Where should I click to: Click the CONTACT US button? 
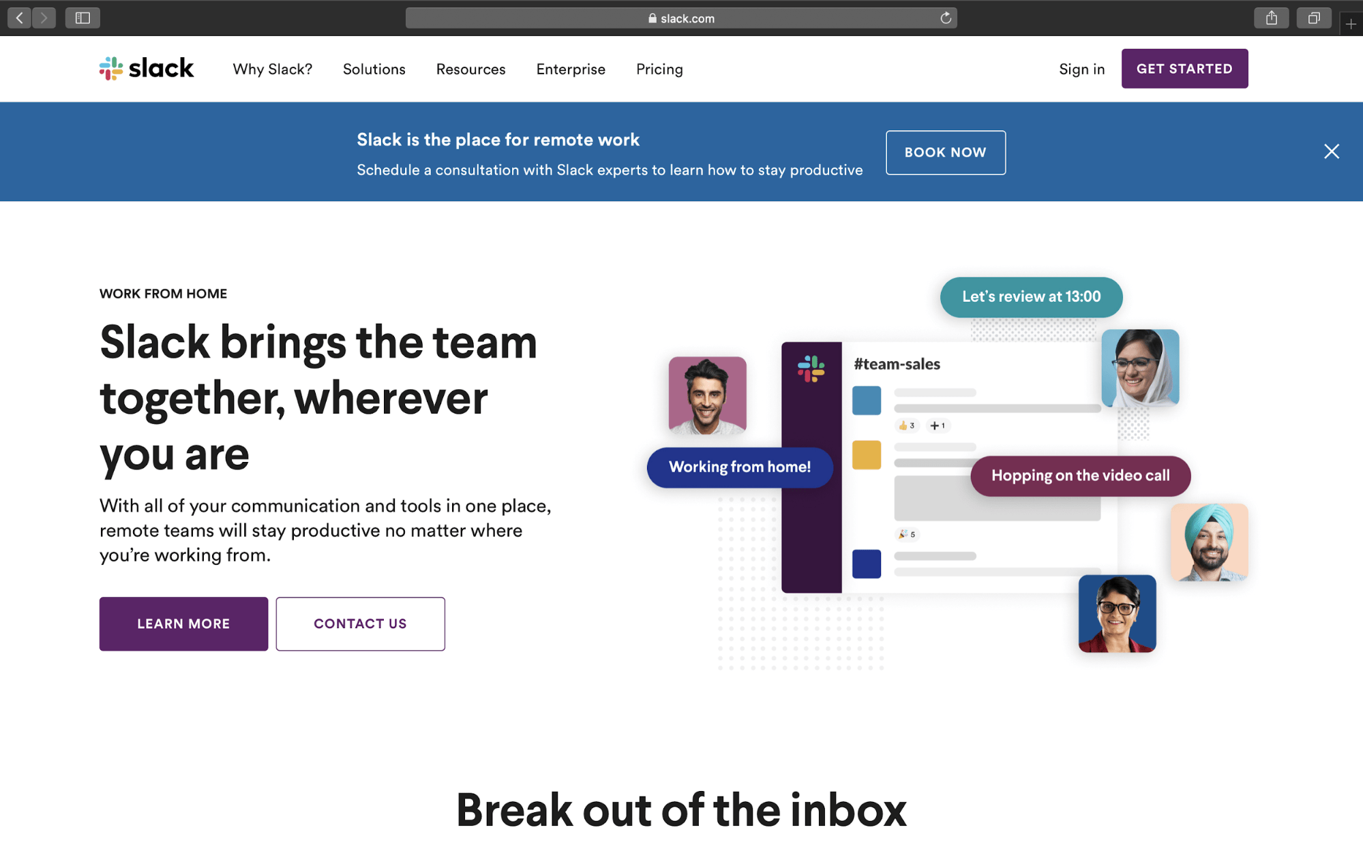coord(360,623)
